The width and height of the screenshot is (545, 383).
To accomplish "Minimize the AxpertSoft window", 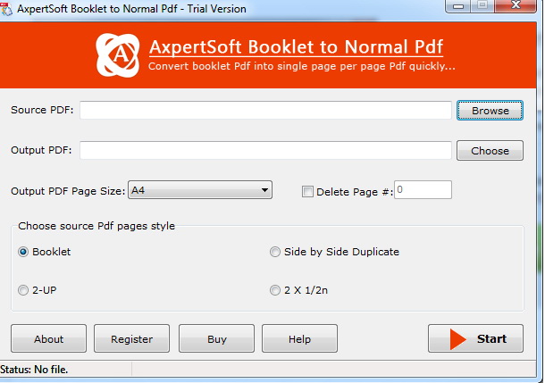I will (458, 6).
